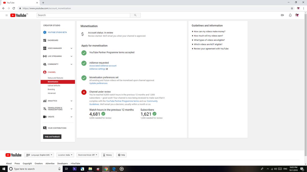This screenshot has height=172, width=307.
Task: Open the Restricted Mode: Off dropdown
Action: pos(87,155)
